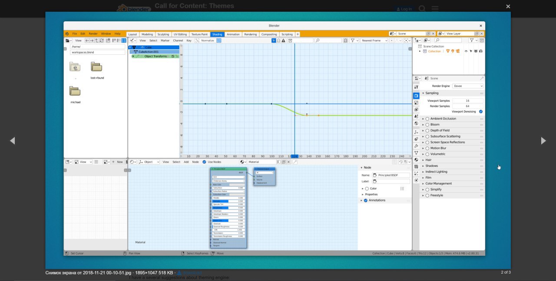Open the michael folder thumbnail
The width and height of the screenshot is (556, 281).
coord(75,91)
